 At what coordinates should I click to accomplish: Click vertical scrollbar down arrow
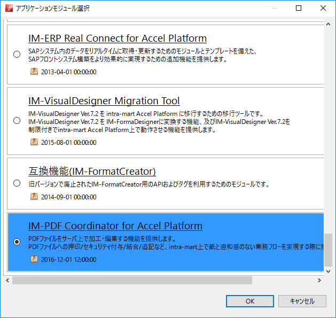(x=328, y=272)
